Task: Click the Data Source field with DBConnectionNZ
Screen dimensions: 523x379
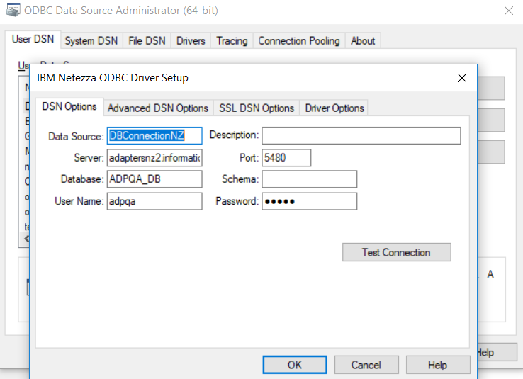Action: 154,136
